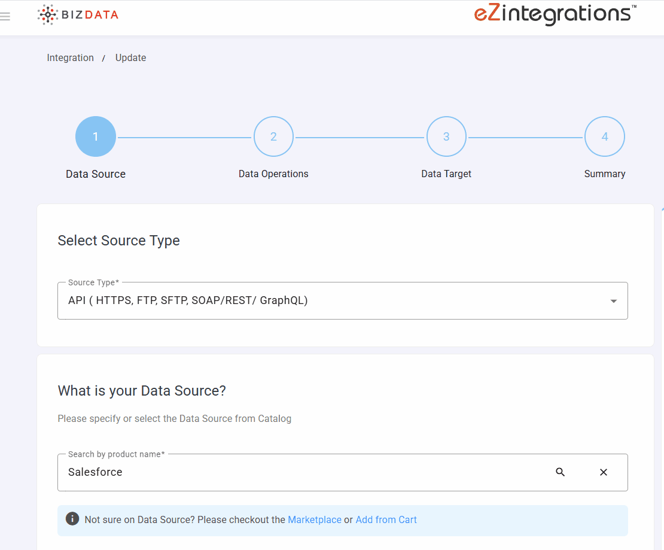Screen dimensions: 664x550
Task: Click the Update breadcrumb item
Action: pos(130,58)
